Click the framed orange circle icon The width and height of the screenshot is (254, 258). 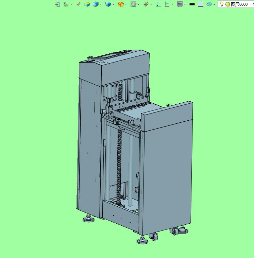(x=133, y=4)
